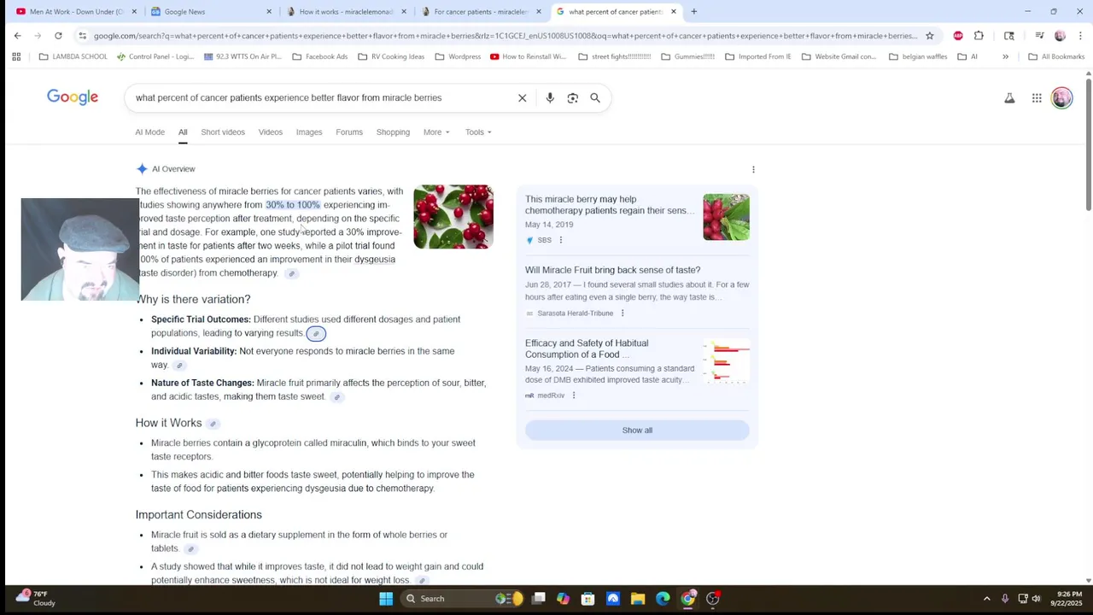1093x615 pixels.
Task: Switch to Shopping results tab
Action: click(x=393, y=132)
